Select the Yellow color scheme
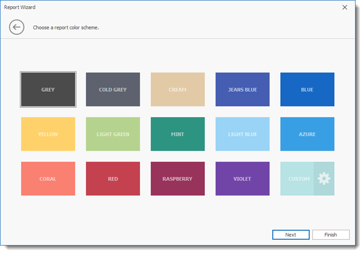Screen dimensions: 364x254 click(48, 134)
